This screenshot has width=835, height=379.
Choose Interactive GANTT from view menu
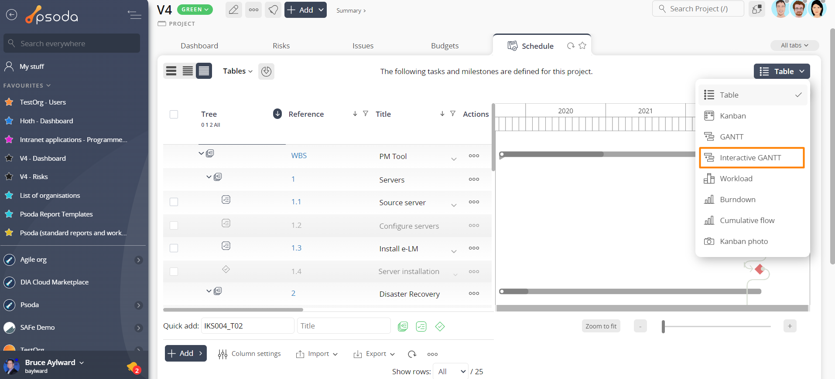(x=751, y=158)
